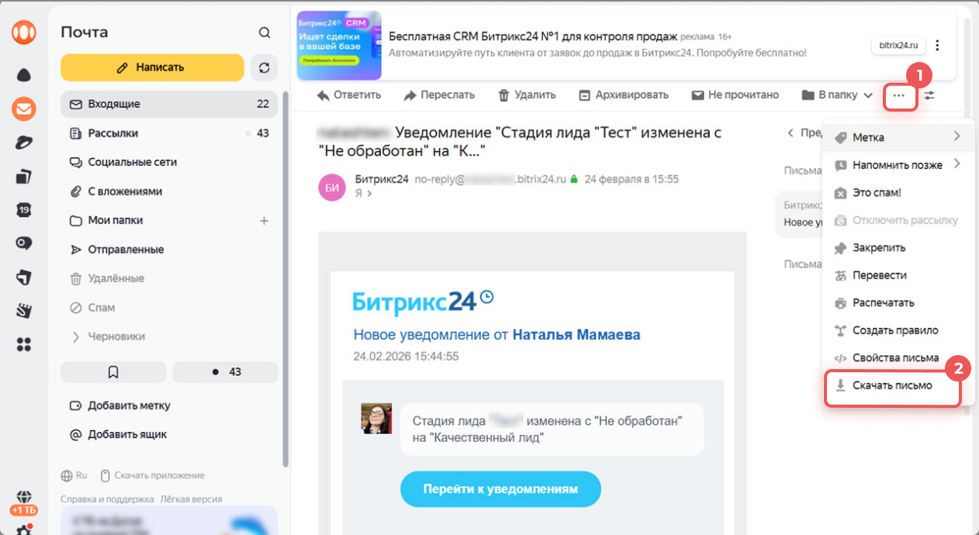
Task: Toggle the bookmark flagged filter button
Action: click(113, 372)
